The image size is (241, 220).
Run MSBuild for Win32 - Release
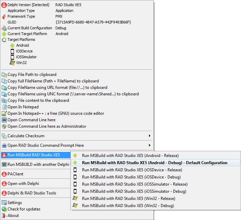[156, 199]
